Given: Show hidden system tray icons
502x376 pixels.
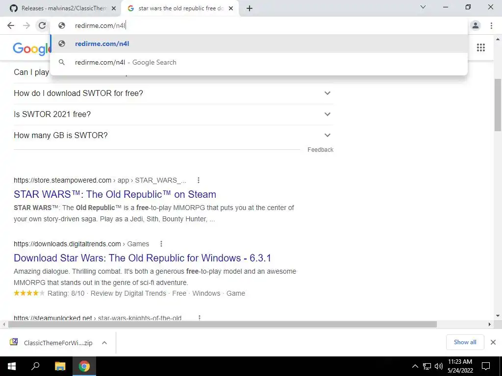Looking at the screenshot, I should [415, 366].
